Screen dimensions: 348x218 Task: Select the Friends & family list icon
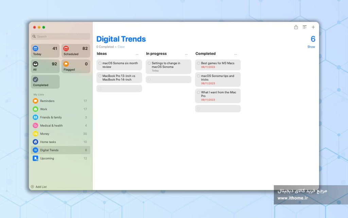35,117
